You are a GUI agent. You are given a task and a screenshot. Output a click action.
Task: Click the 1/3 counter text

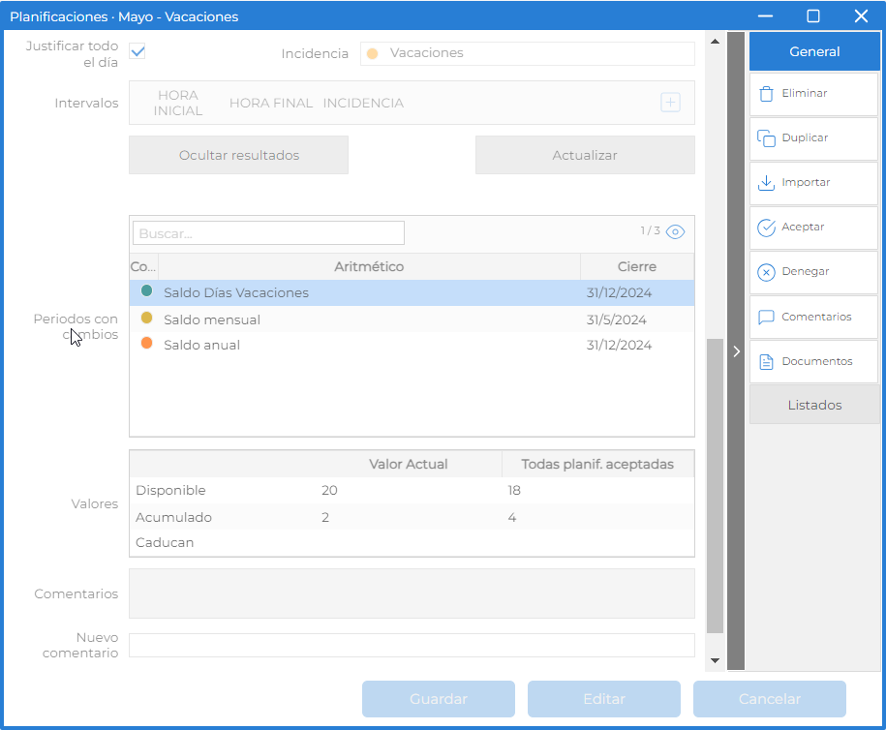coord(650,230)
